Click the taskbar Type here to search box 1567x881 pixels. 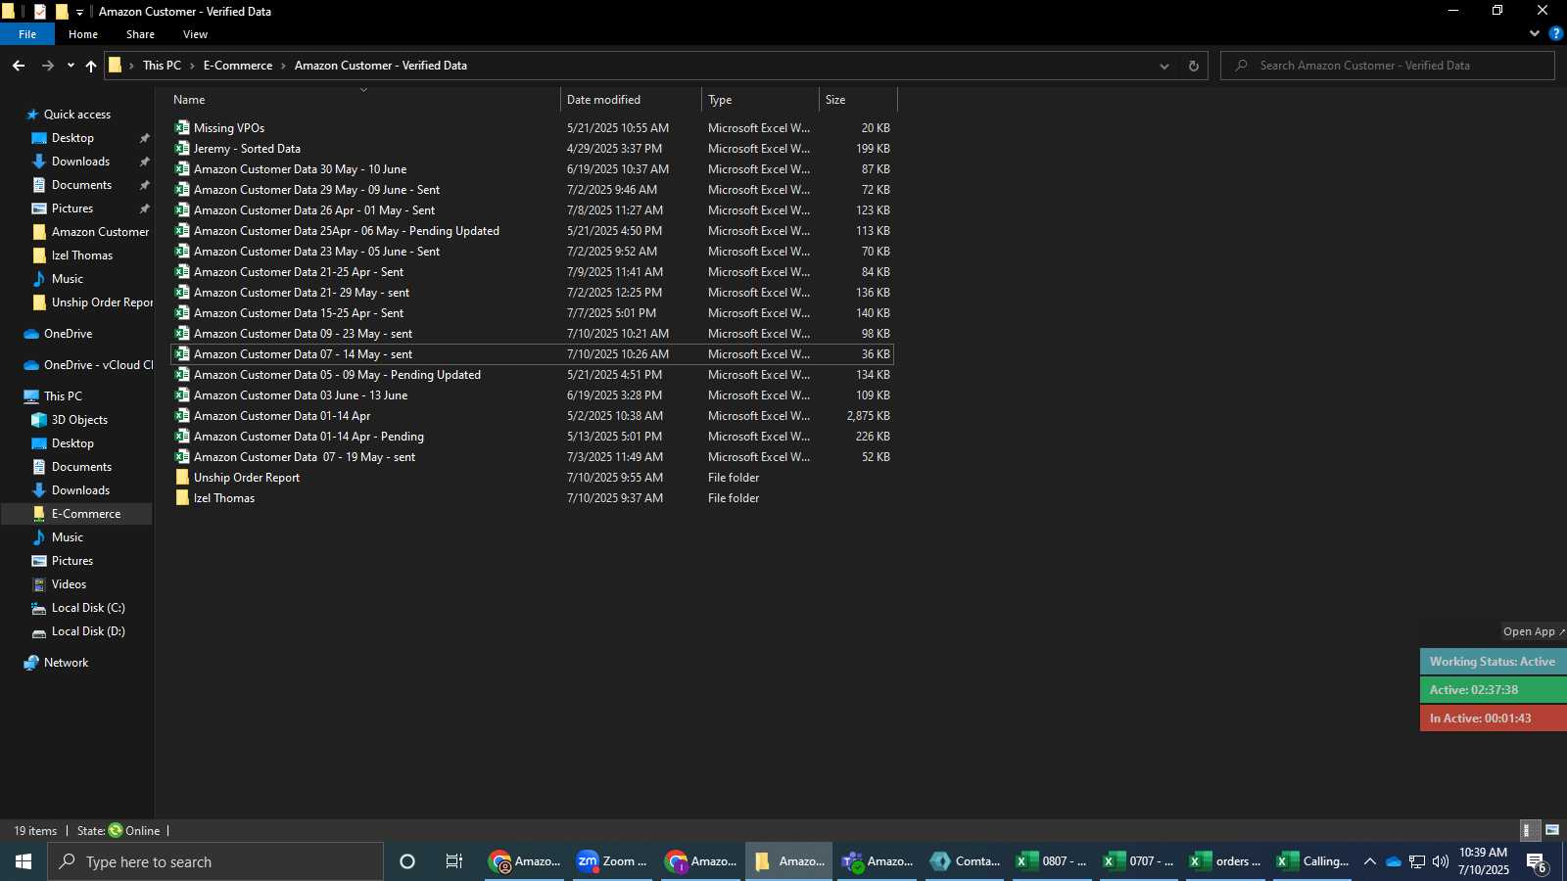215,861
